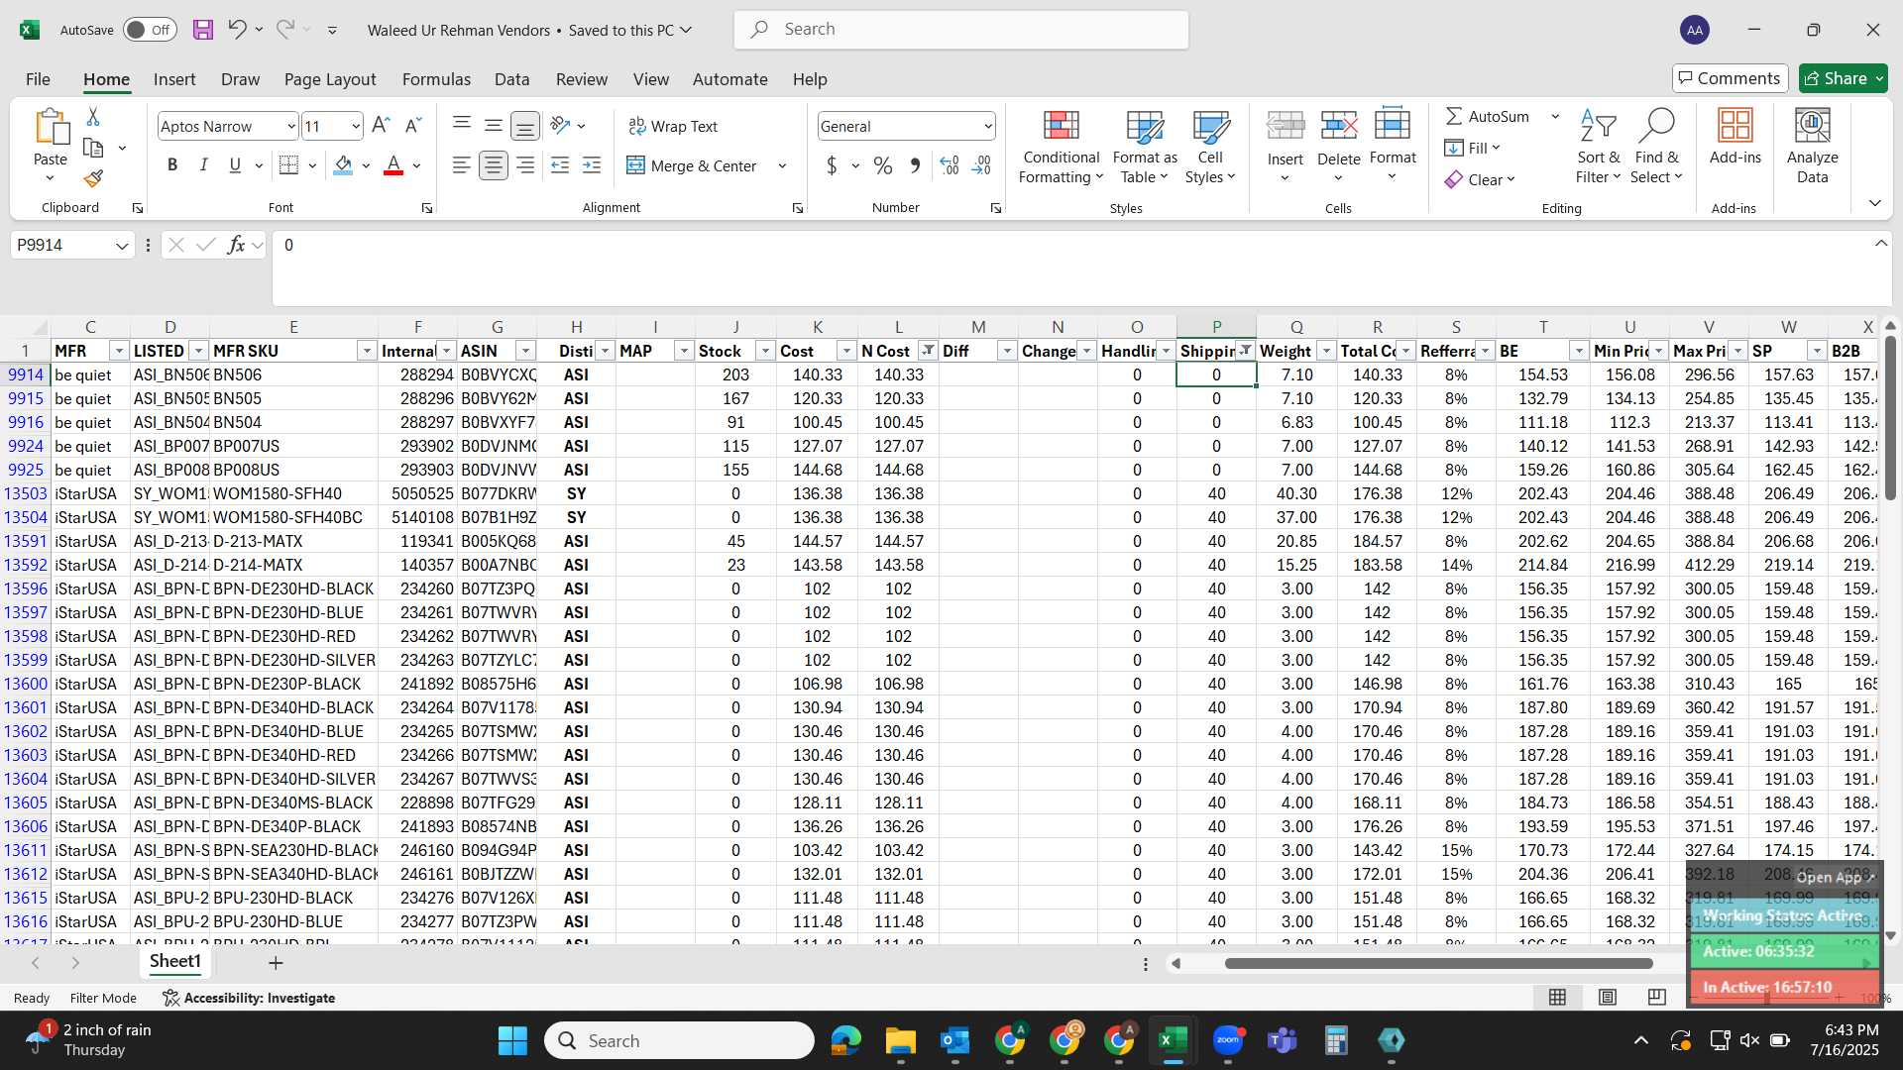This screenshot has height=1070, width=1903.
Task: Click the Cut scissors icon
Action: [93, 117]
